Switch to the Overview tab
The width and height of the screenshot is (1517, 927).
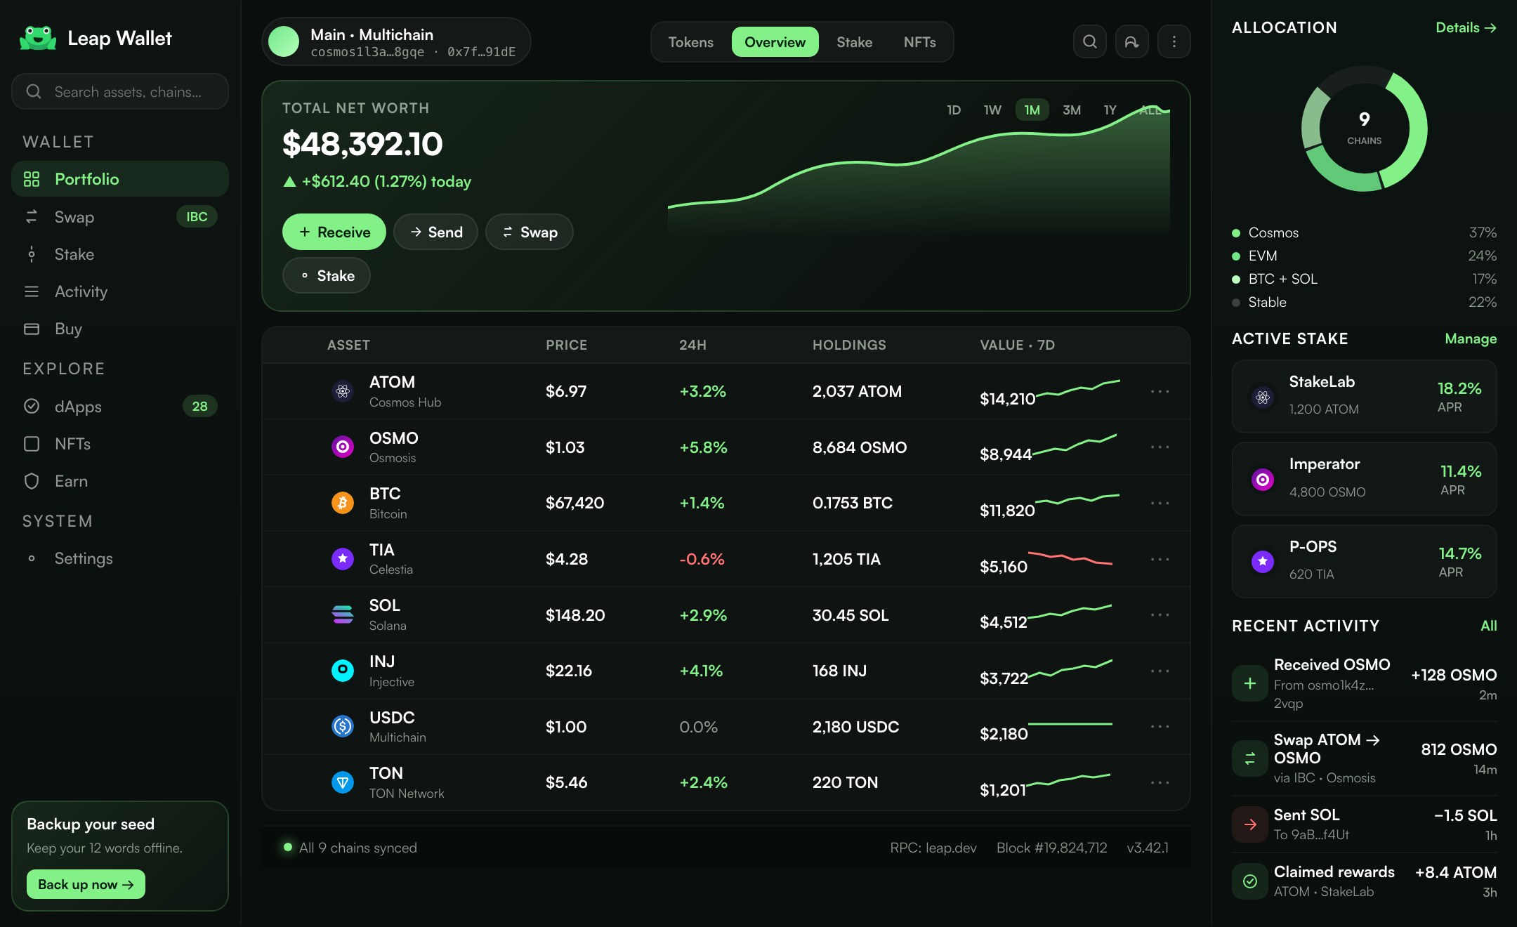(775, 42)
